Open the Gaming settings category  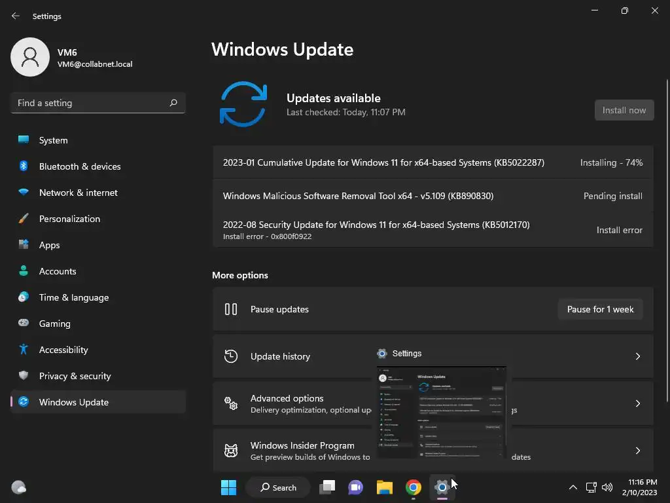point(98,324)
